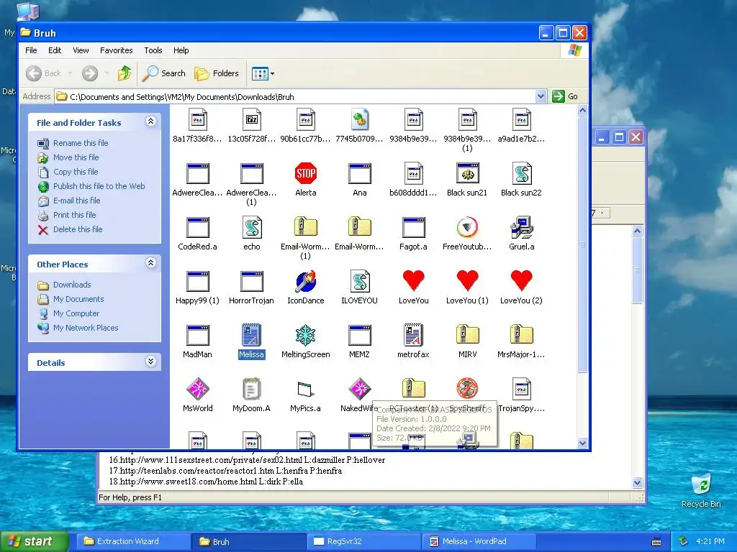Viewport: 737px width, 552px height.
Task: Toggle the Folders pane button
Action: pos(217,73)
